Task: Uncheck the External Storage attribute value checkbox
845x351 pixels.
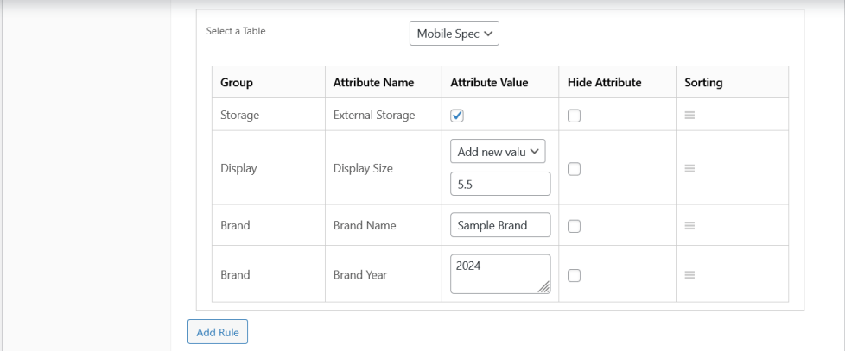Action: pos(457,116)
